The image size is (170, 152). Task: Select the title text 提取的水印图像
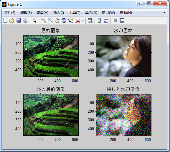[x=123, y=89]
